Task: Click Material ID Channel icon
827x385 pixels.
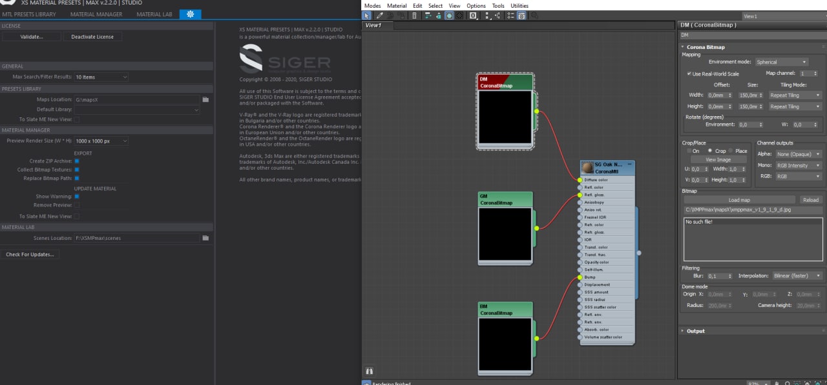Action: click(473, 15)
